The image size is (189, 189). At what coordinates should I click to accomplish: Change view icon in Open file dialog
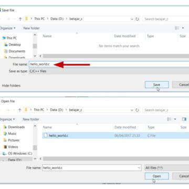pos(169,119)
